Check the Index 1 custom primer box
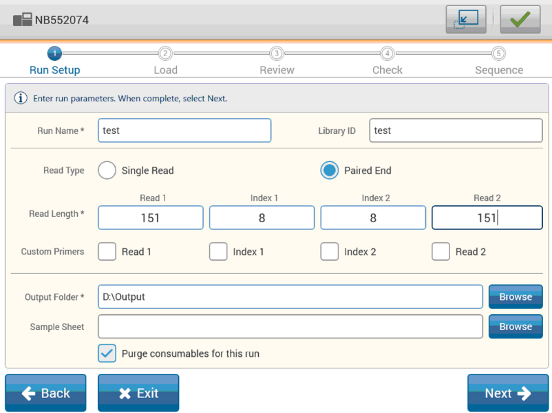Viewport: 552px width, 413px height. 218,252
